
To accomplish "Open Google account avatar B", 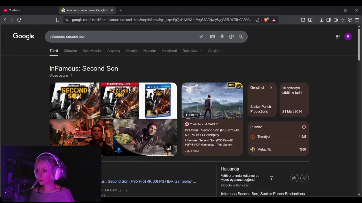I will point(348,37).
